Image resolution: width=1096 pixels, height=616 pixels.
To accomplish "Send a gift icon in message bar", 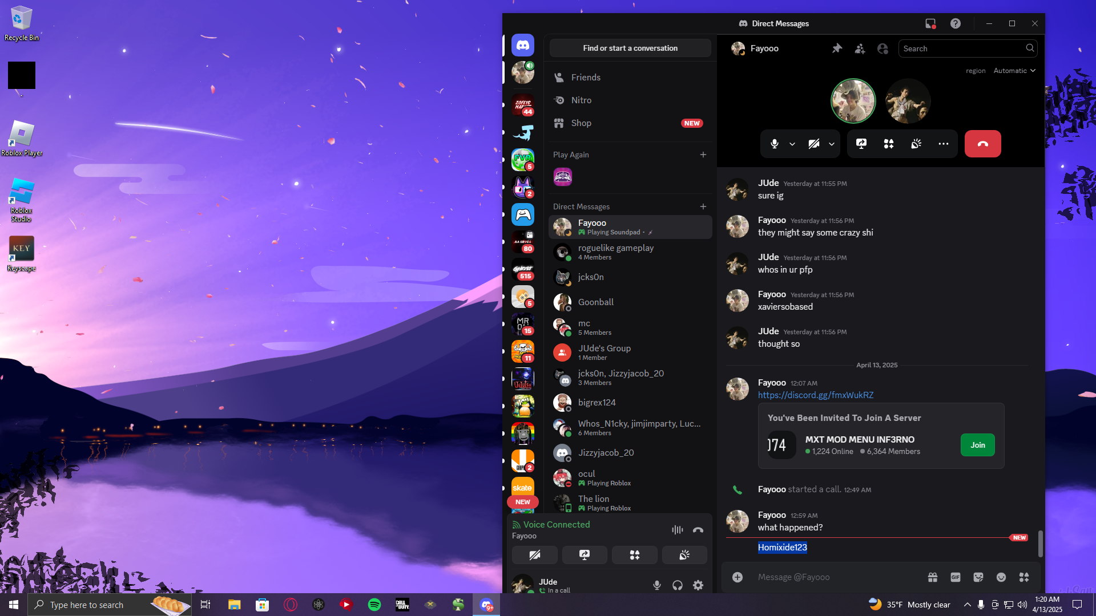I will [933, 577].
